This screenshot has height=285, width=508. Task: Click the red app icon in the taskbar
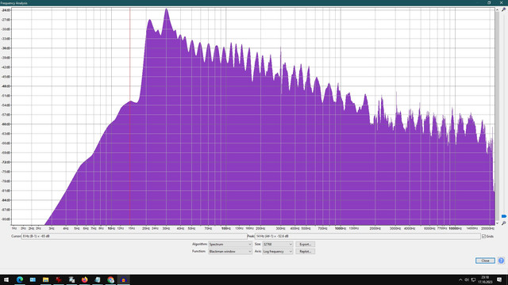[x=59, y=279]
